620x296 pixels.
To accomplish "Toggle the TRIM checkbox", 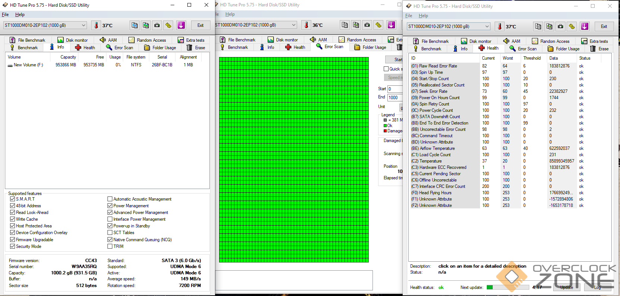I will 110,246.
